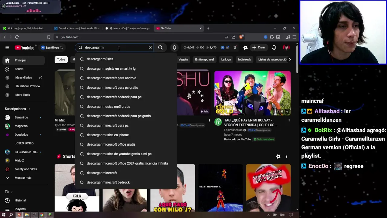Select suggestion 'descargar minecraft bedrock para pc'
The image size is (387, 218).
pyautogui.click(x=126, y=97)
